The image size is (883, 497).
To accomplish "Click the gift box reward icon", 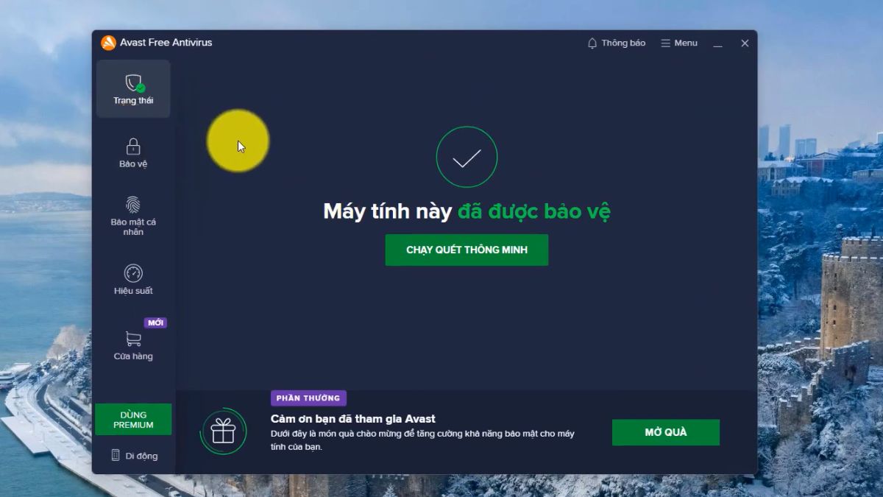I will pos(223,431).
